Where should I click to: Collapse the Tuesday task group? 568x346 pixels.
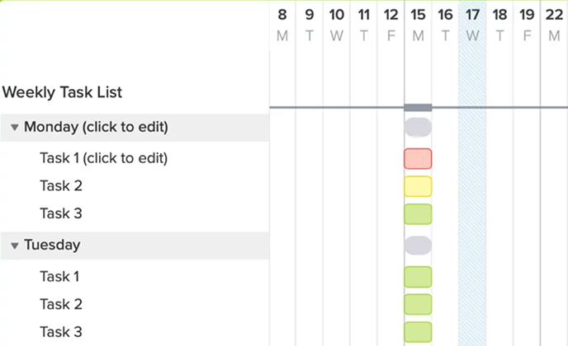tap(15, 245)
